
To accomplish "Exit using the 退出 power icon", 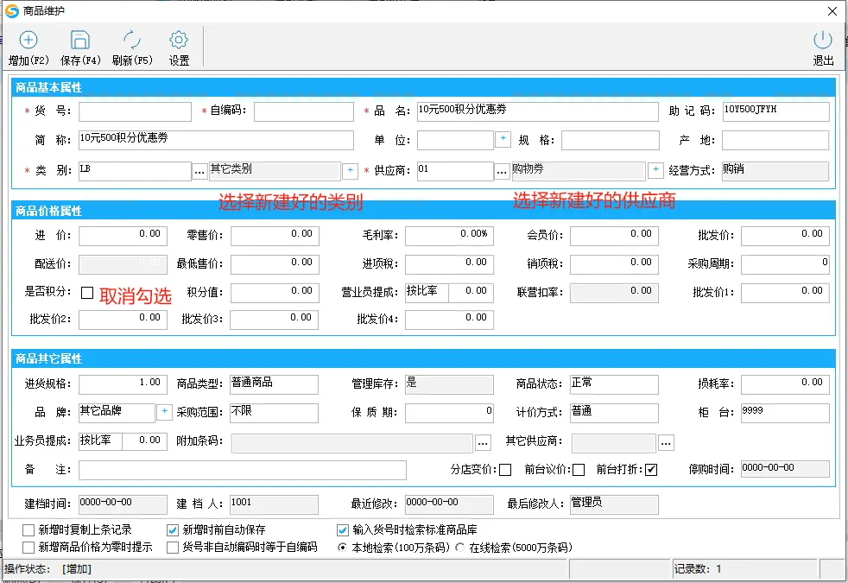I will pyautogui.click(x=823, y=40).
